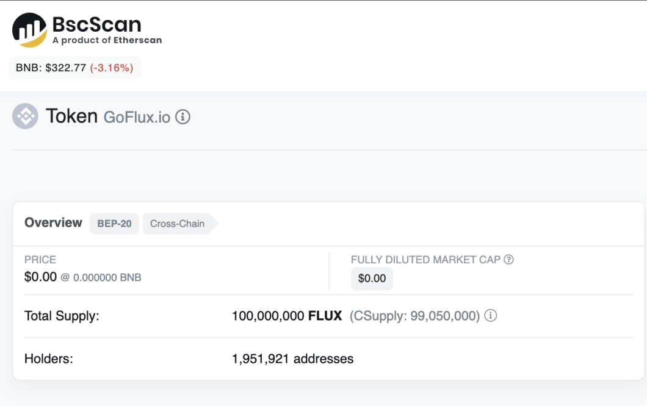This screenshot has width=647, height=406.
Task: Click the CSupply 99,050,000 text
Action: pos(414,316)
